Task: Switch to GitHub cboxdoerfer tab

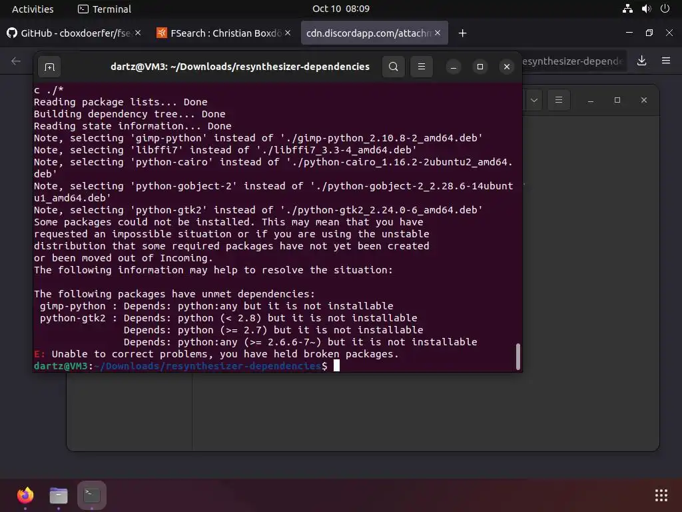Action: (x=74, y=33)
